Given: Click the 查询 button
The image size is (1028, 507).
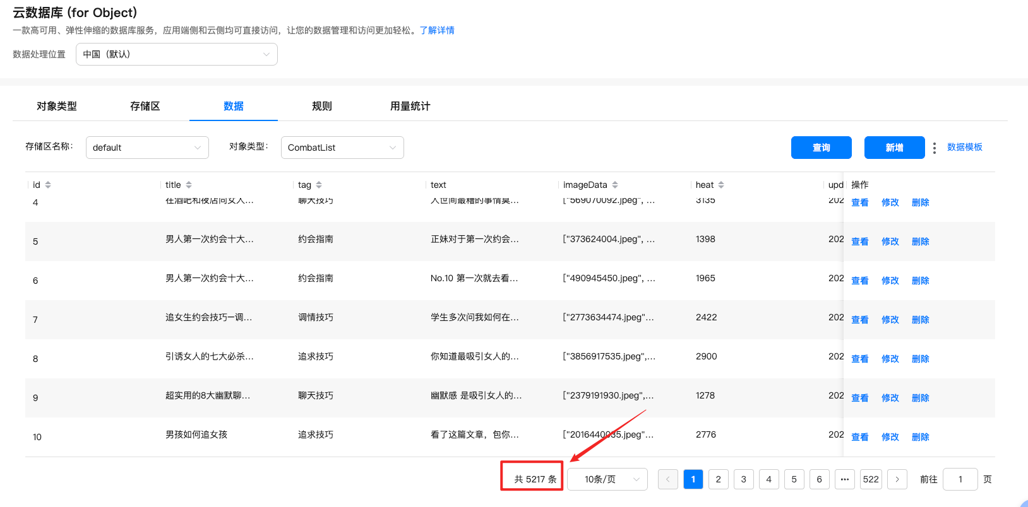Looking at the screenshot, I should tap(822, 148).
